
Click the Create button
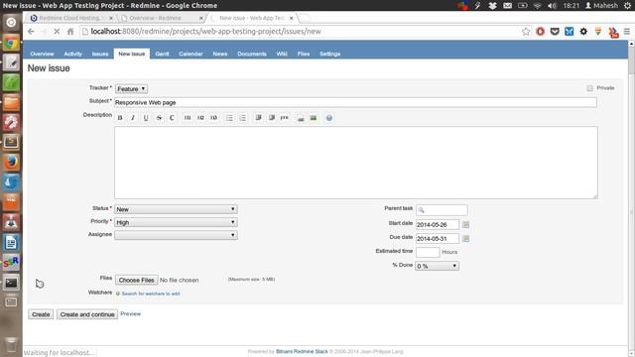point(41,314)
